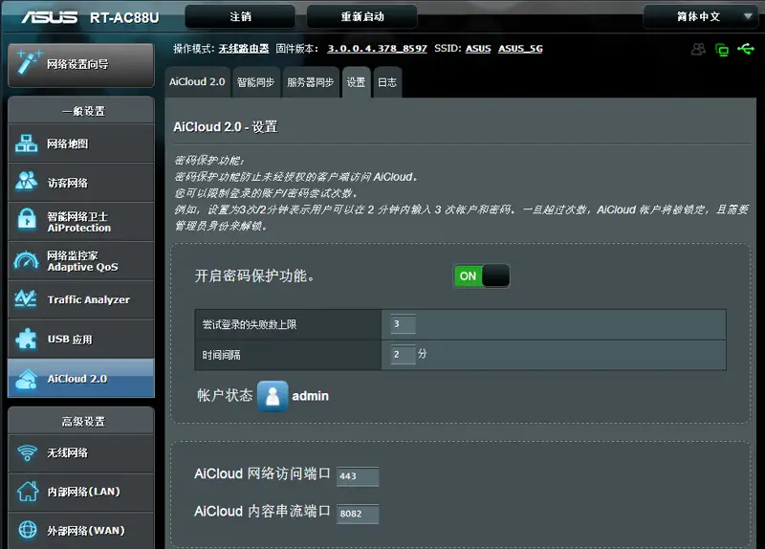The image size is (765, 549).
Task: Open the 无线路由器 operation mode link
Action: coord(244,49)
